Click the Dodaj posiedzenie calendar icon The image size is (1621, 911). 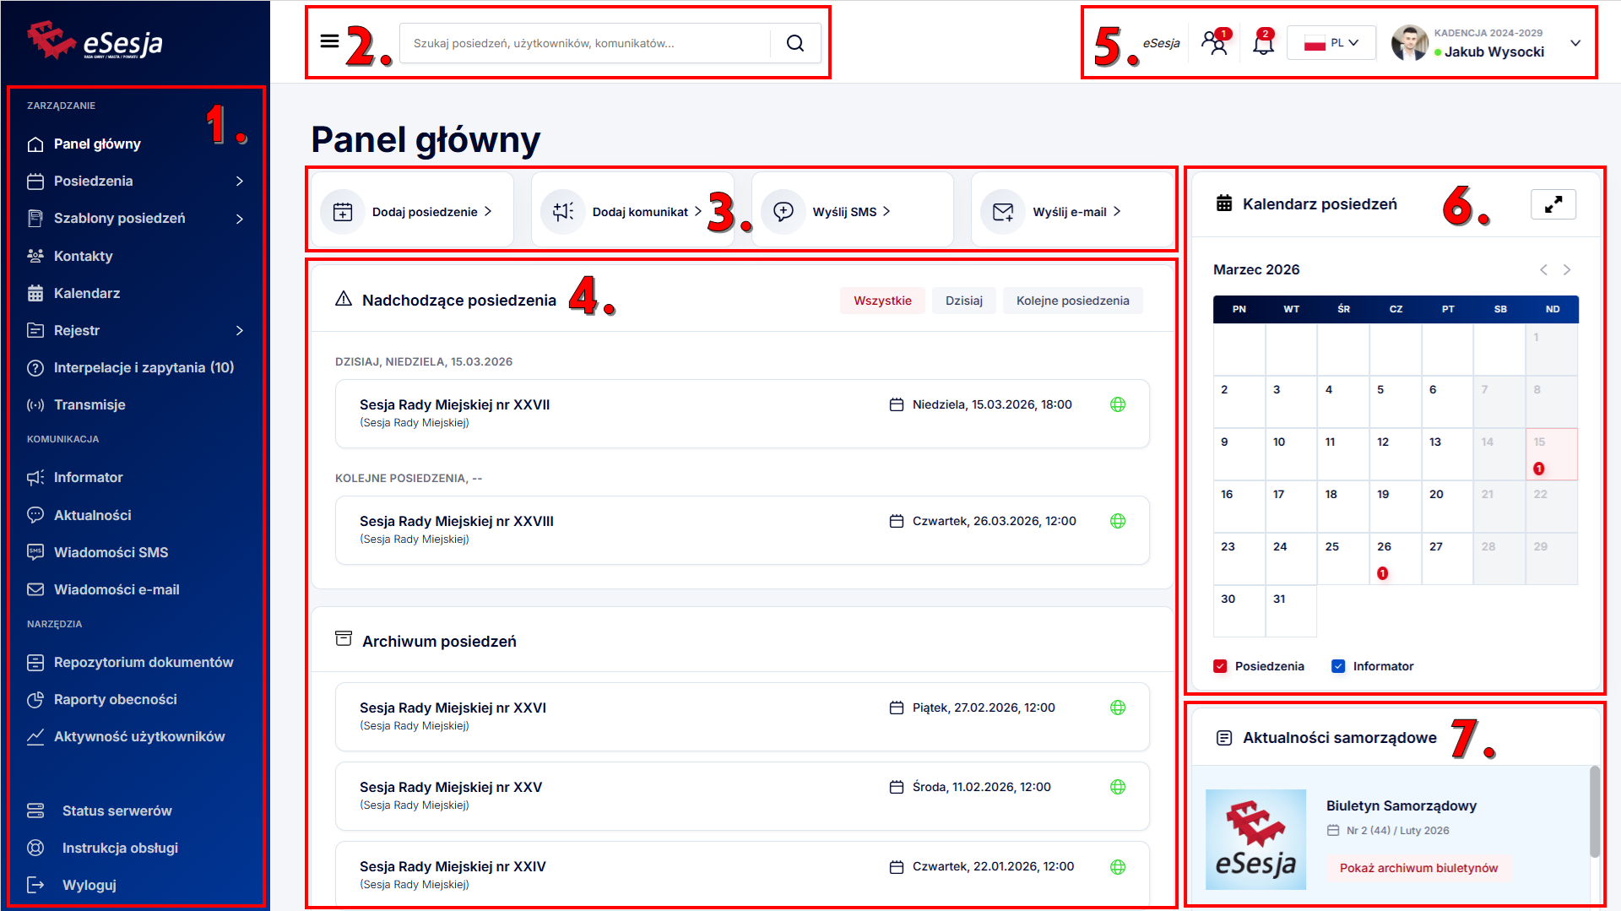[343, 212]
